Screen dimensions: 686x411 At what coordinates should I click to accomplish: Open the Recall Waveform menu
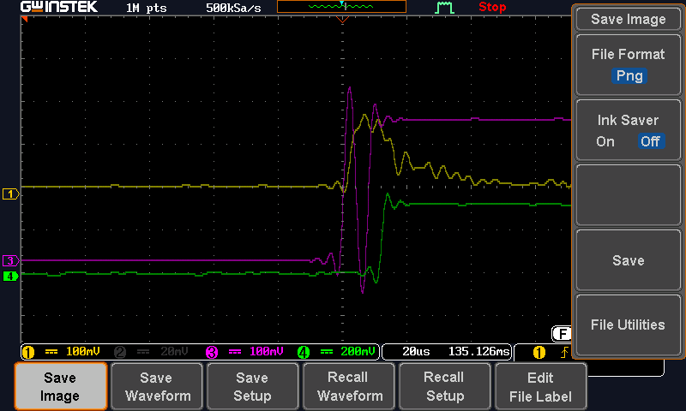(350, 386)
